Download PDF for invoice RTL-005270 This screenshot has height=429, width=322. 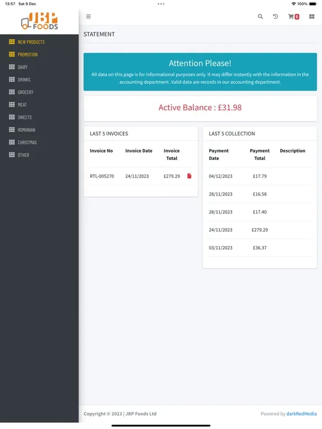pyautogui.click(x=189, y=176)
